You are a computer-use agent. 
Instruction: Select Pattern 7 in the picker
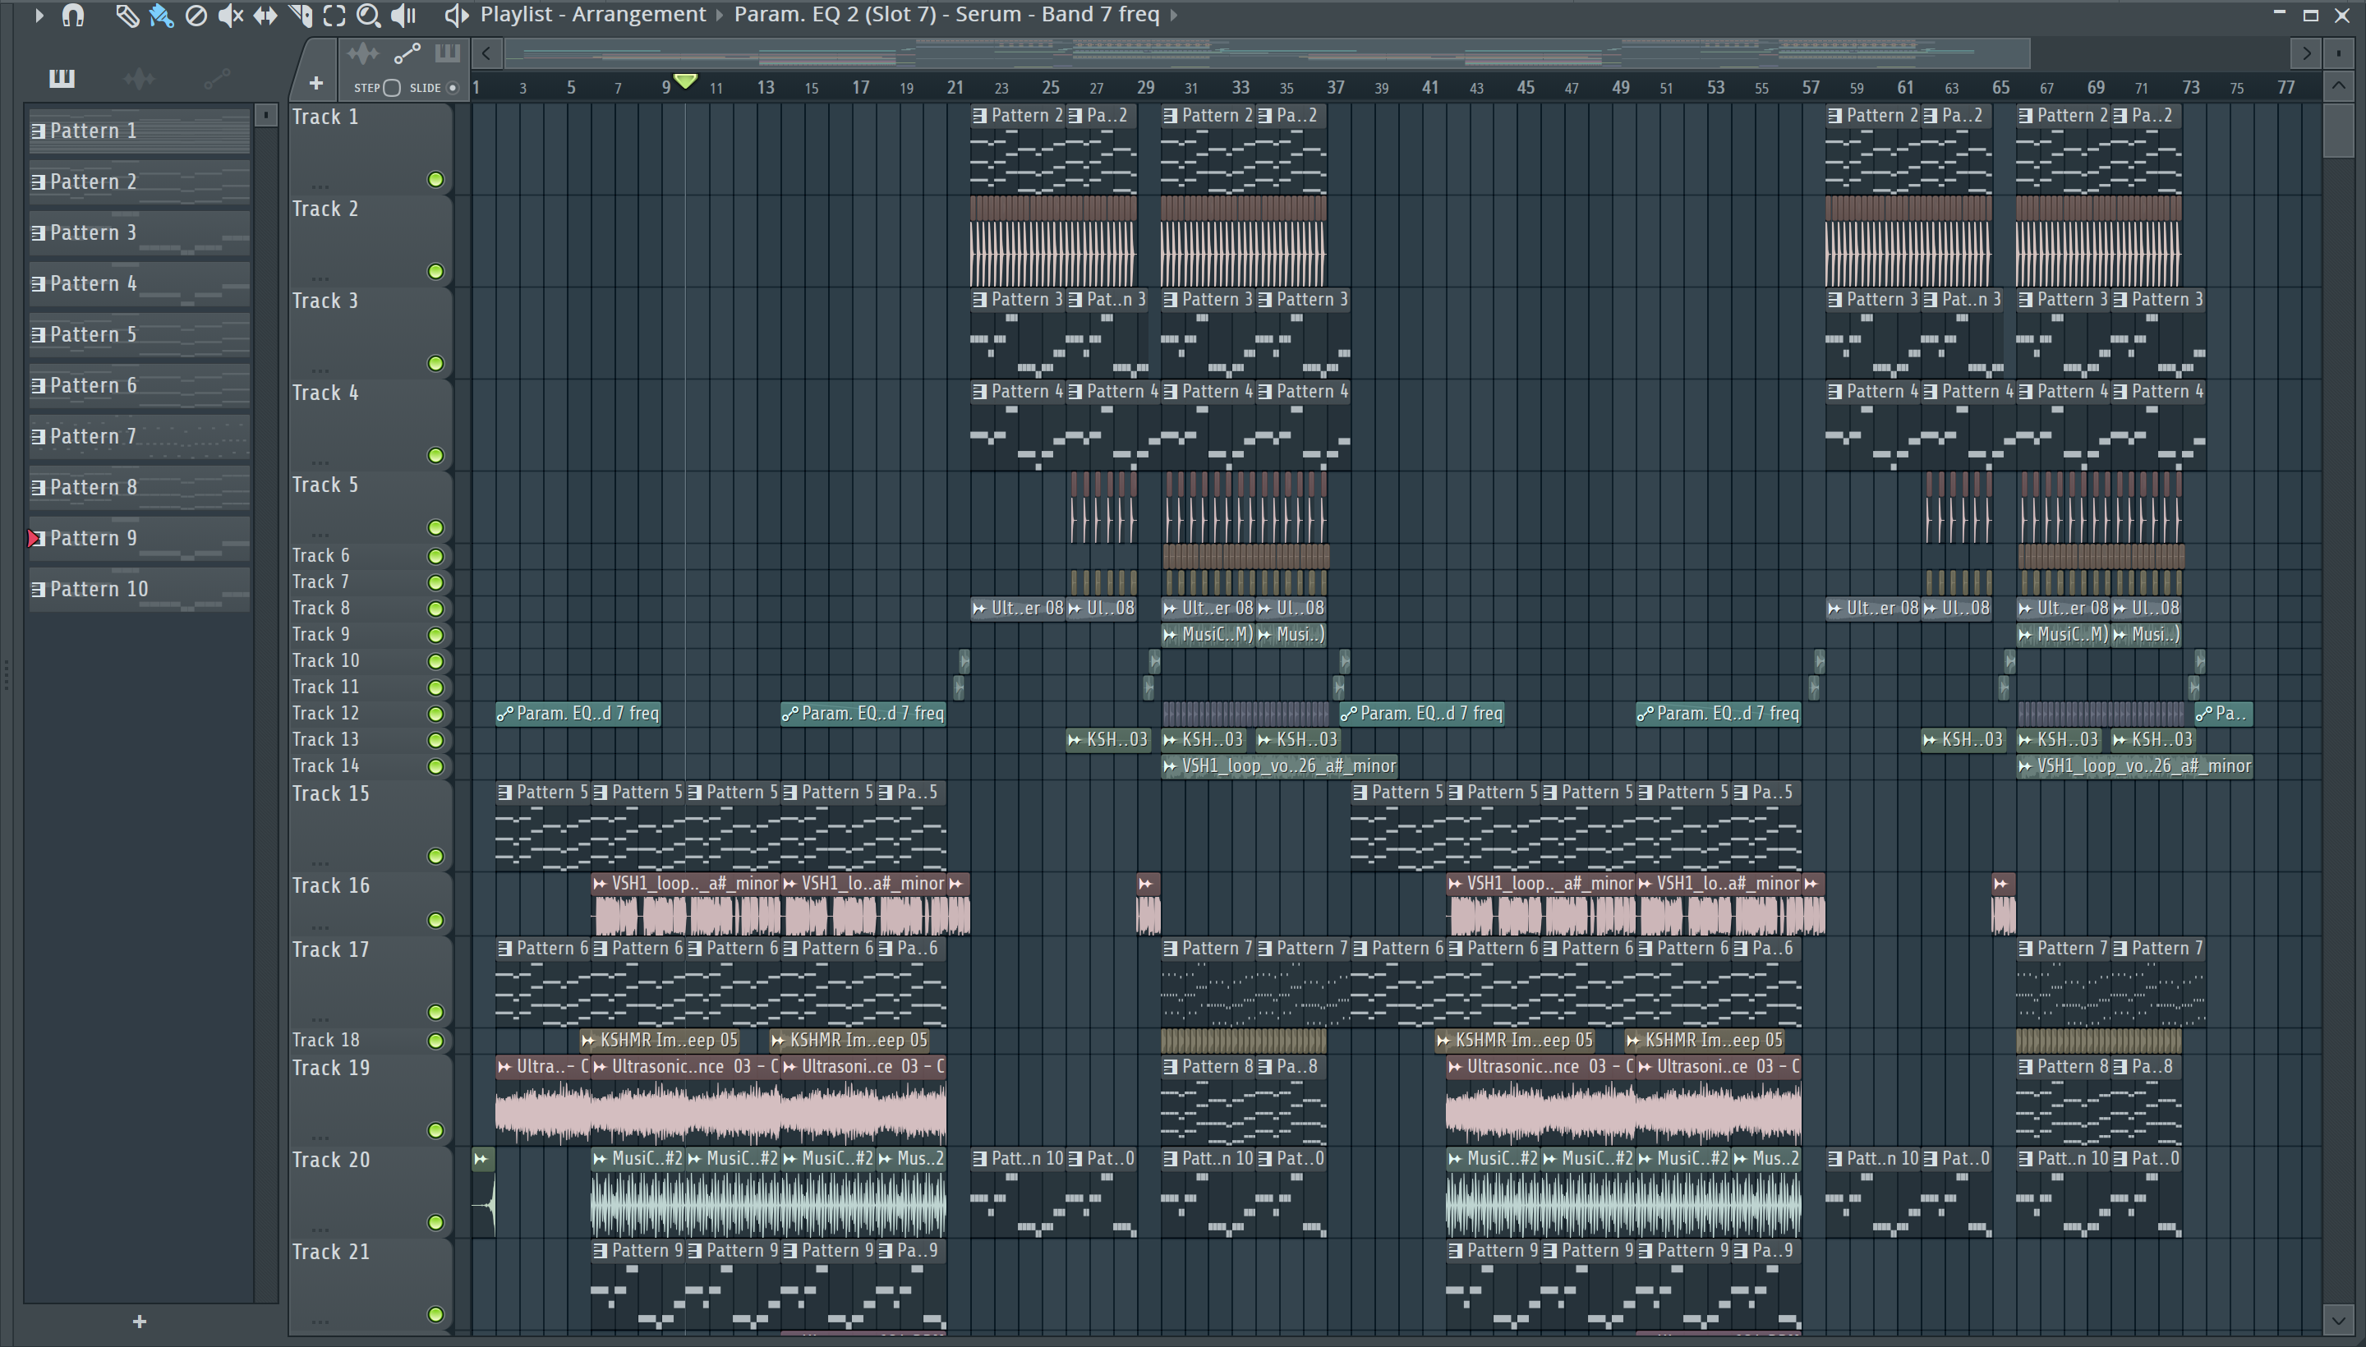click(x=139, y=437)
